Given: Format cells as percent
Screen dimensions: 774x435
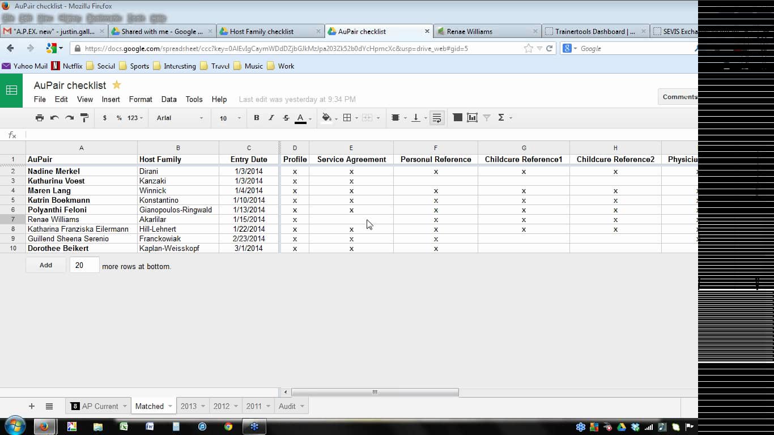Looking at the screenshot, I should (x=119, y=118).
